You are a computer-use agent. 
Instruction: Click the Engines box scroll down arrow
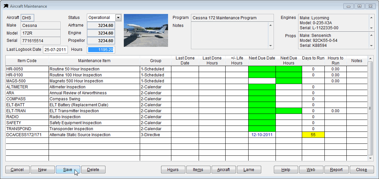click(371, 28)
